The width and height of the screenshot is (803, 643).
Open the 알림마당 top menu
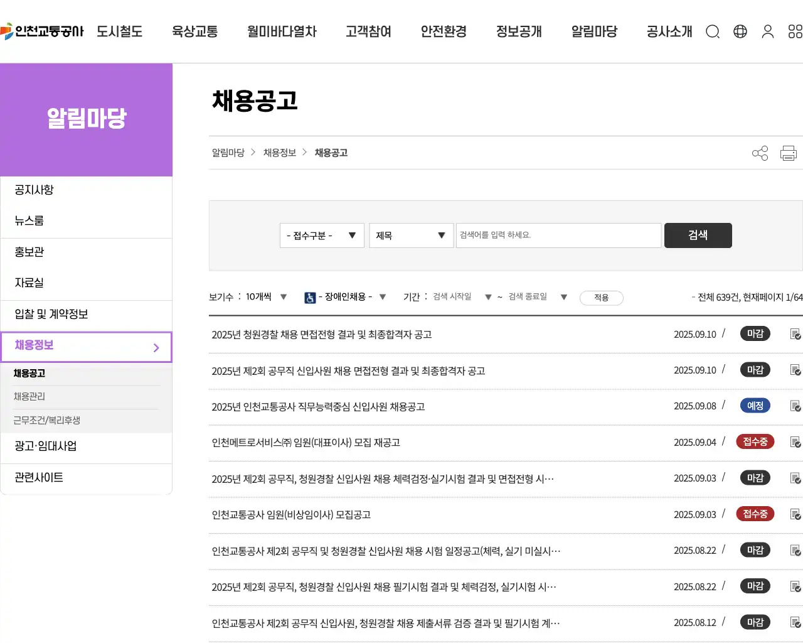click(594, 31)
